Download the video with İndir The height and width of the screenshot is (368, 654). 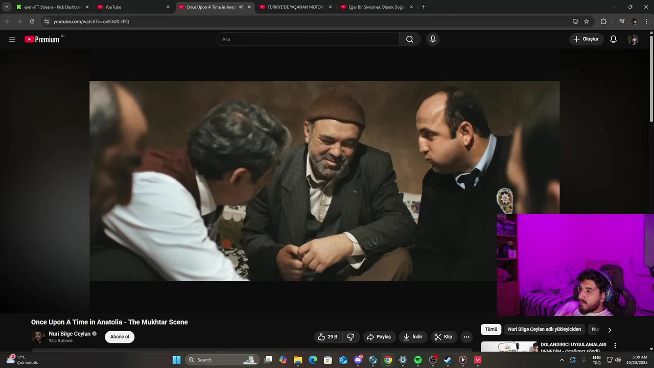pos(413,337)
